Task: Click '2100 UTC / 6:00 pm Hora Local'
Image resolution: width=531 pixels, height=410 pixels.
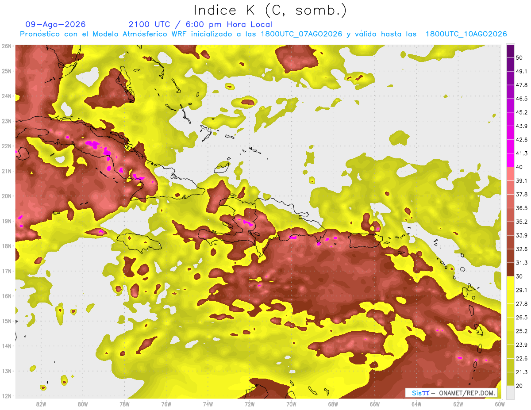Action: [x=200, y=24]
